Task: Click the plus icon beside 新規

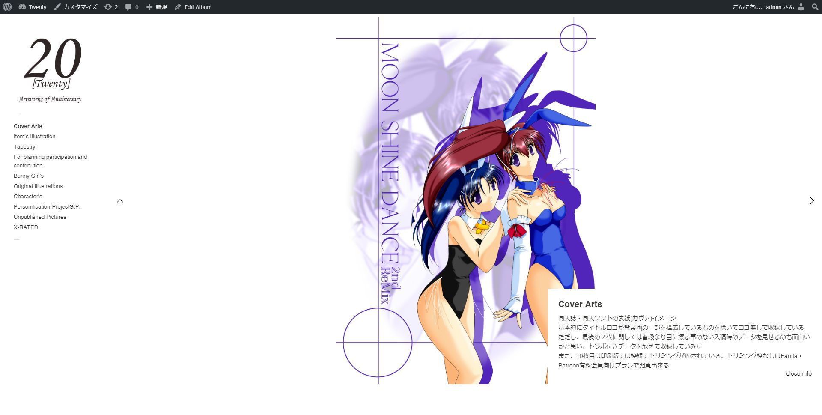Action: point(149,7)
